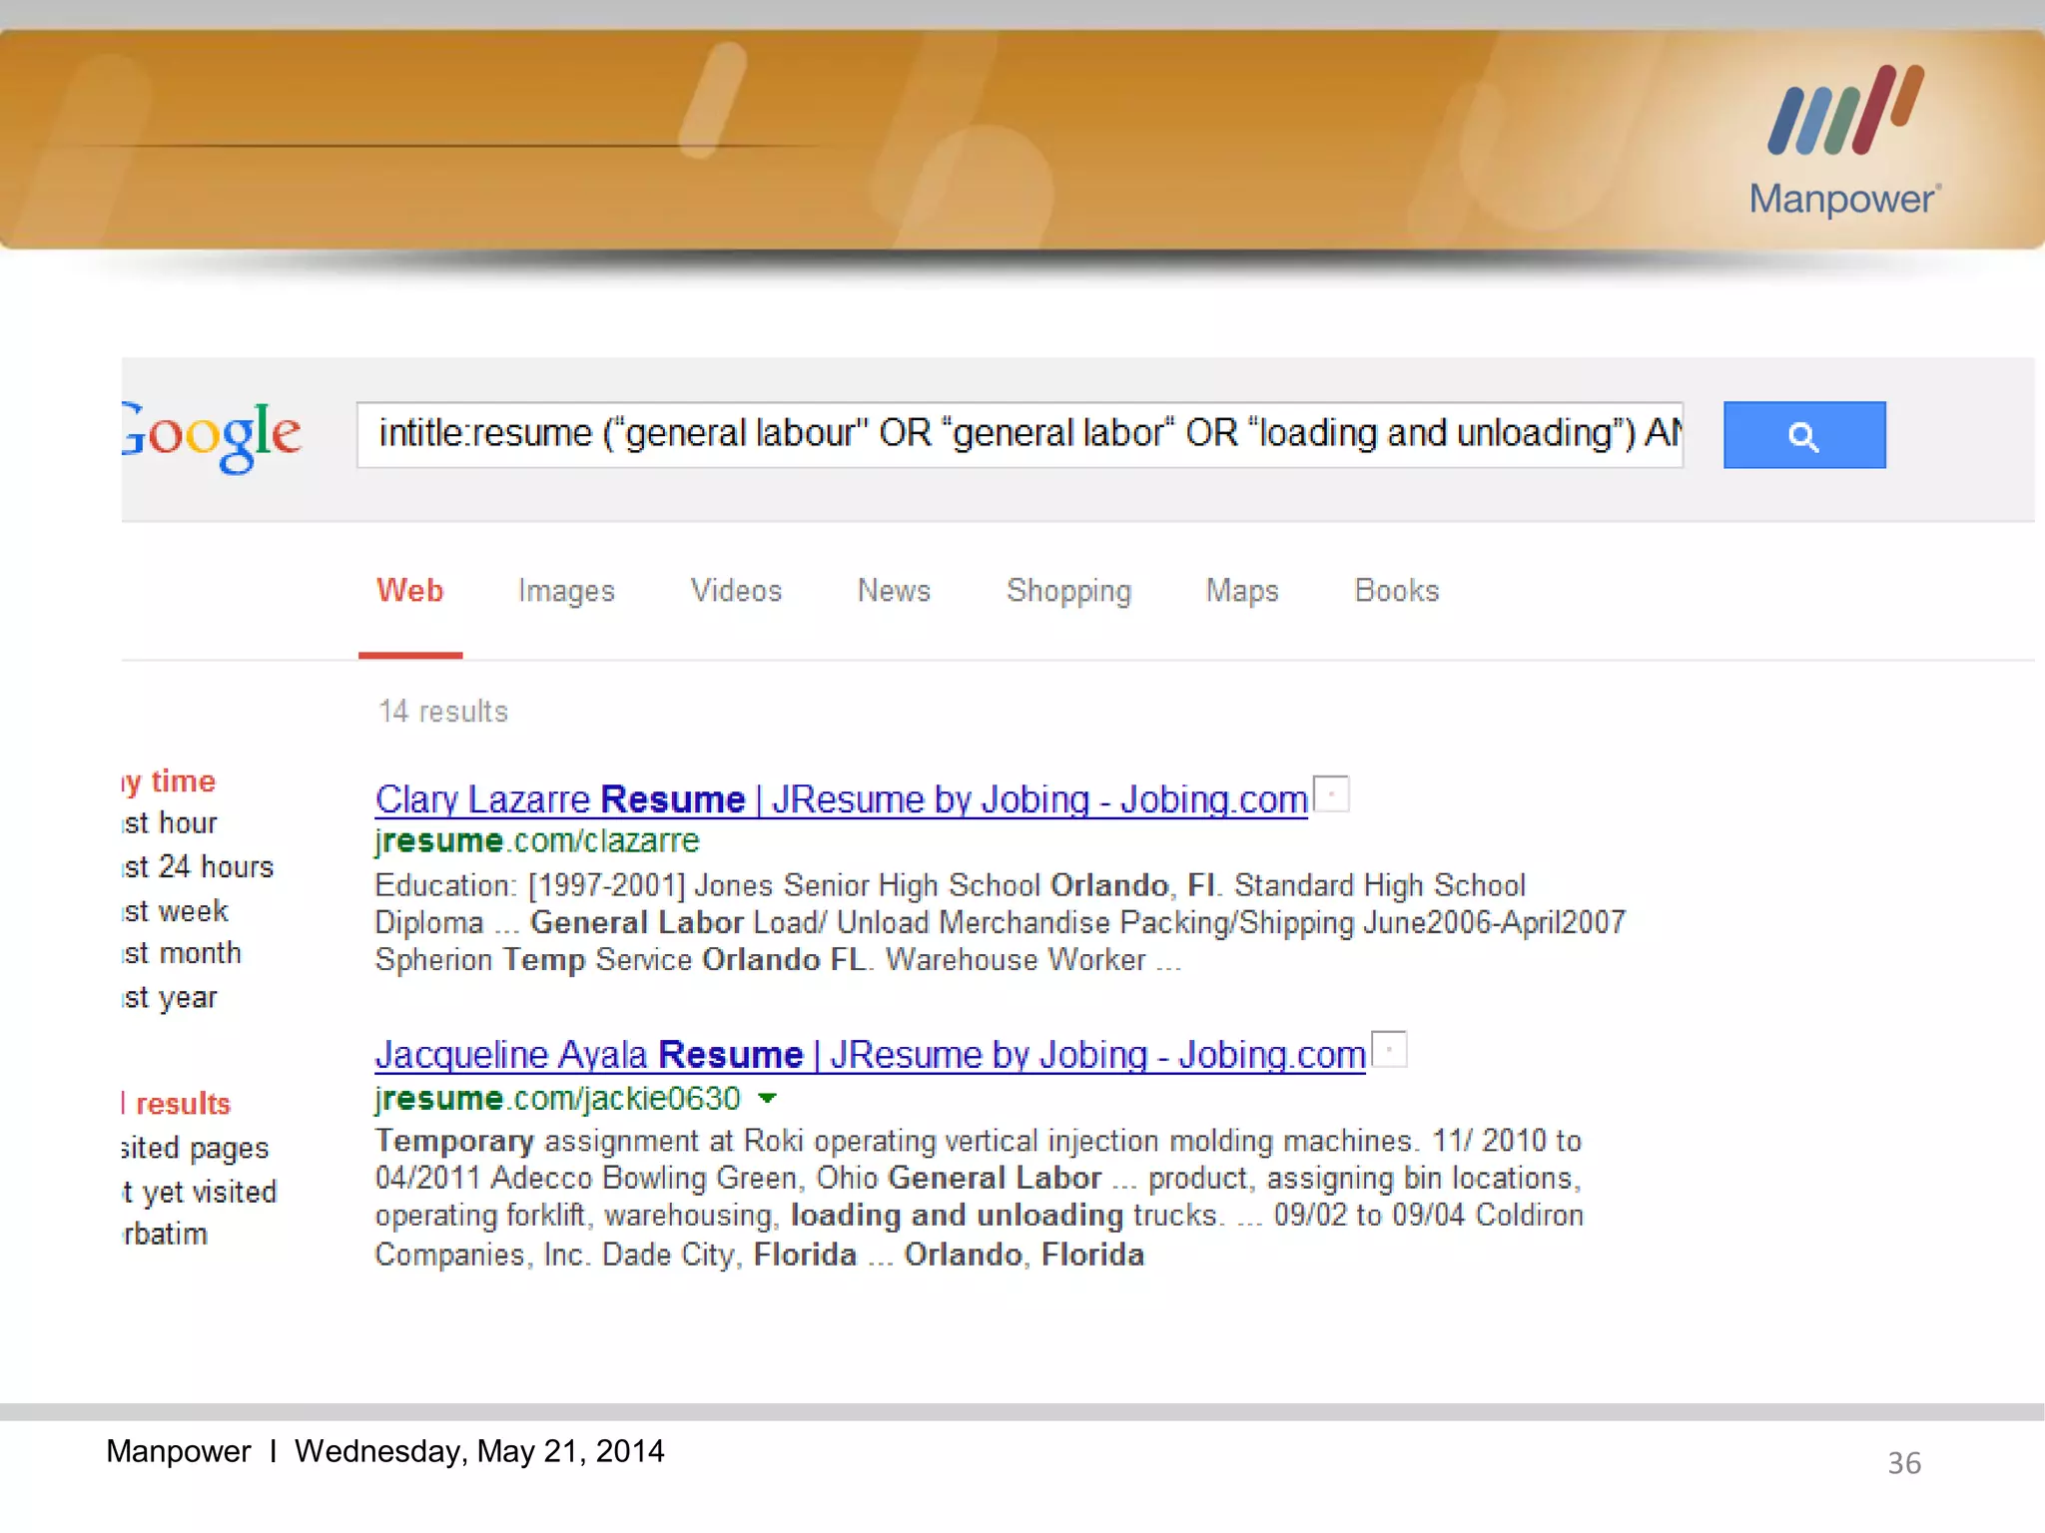Click the Google logo

coord(212,434)
